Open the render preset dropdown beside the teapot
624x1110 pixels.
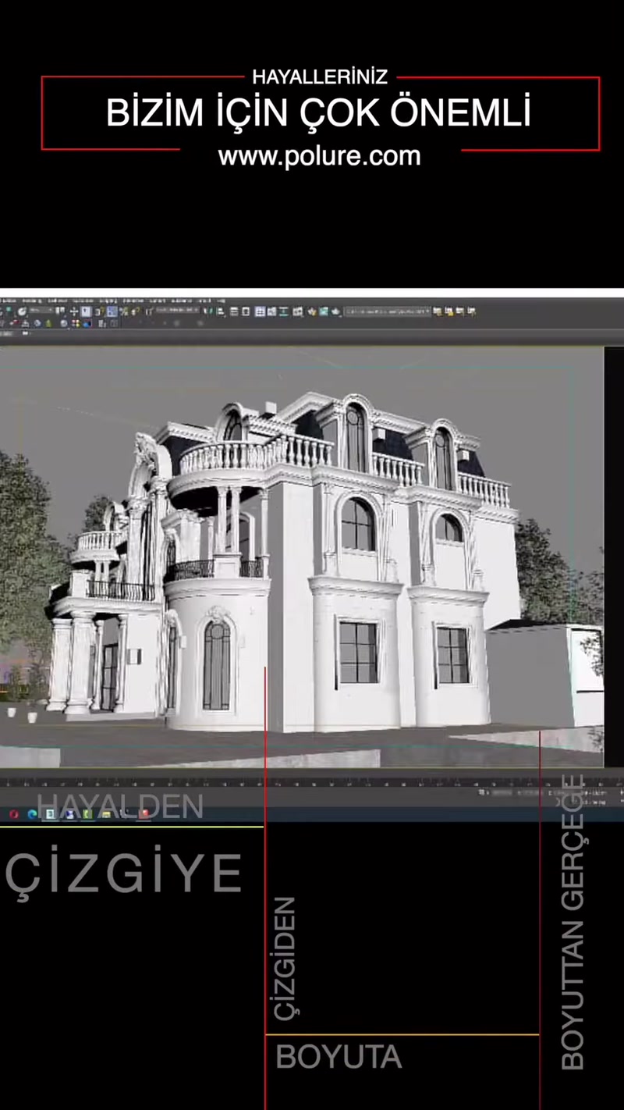388,311
